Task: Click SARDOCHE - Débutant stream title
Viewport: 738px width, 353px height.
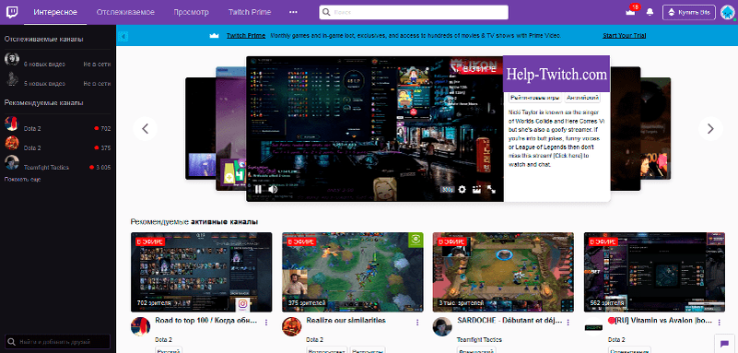Action: pos(510,321)
